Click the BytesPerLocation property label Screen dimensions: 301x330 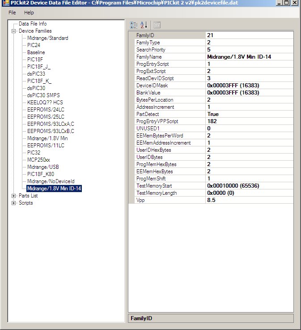point(155,100)
